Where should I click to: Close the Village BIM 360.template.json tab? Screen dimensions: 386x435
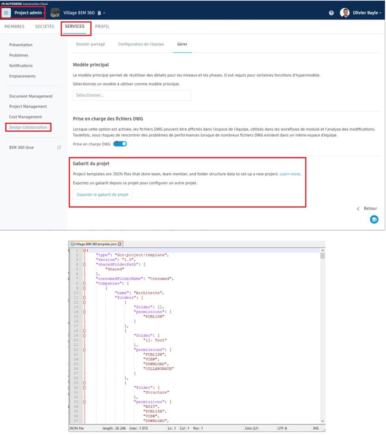tap(119, 244)
